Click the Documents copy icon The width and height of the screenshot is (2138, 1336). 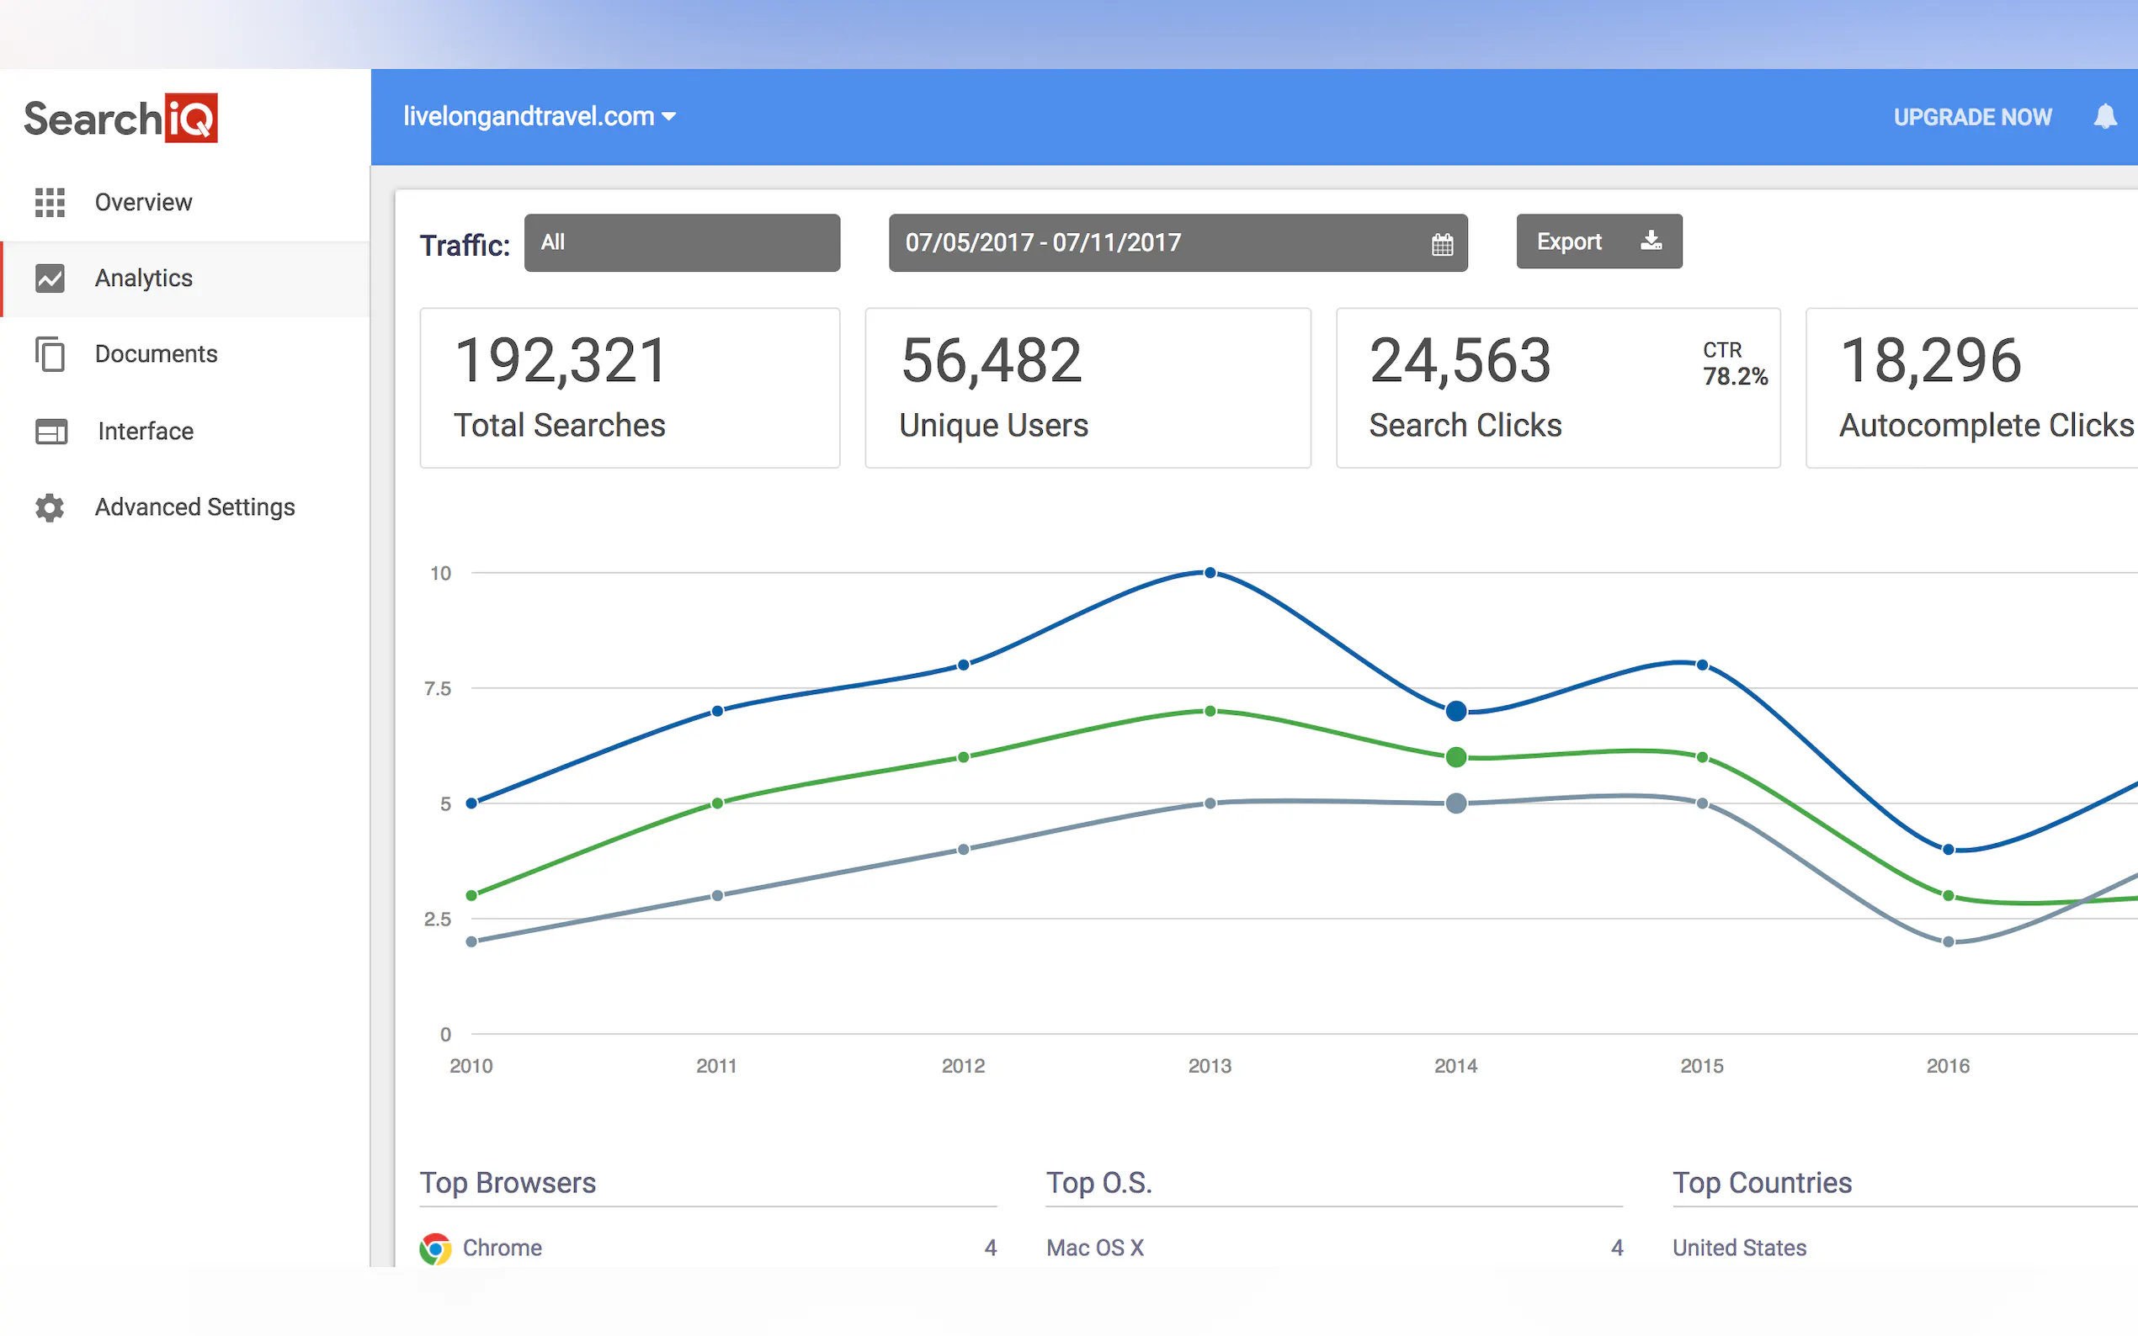pos(50,354)
